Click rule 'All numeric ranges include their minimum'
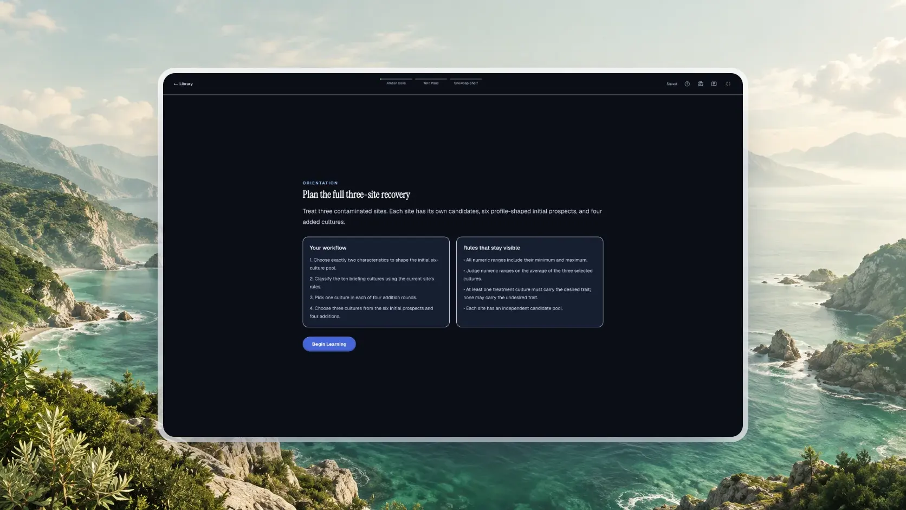 tap(525, 260)
